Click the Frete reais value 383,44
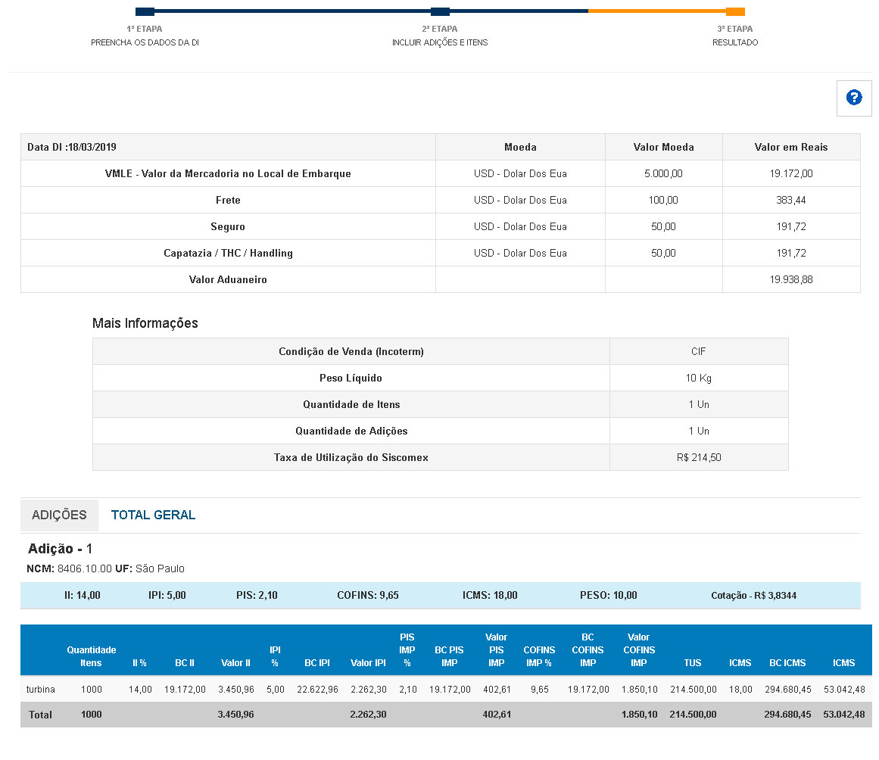This screenshot has height=760, width=879. (791, 200)
